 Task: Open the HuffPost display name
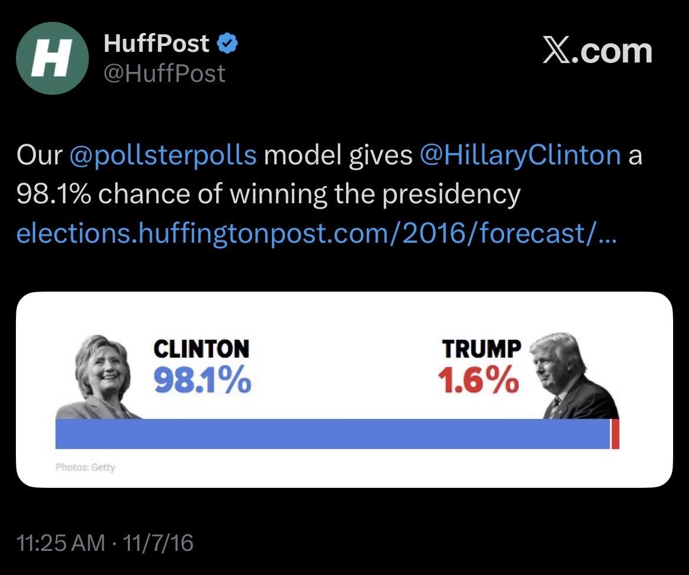157,43
